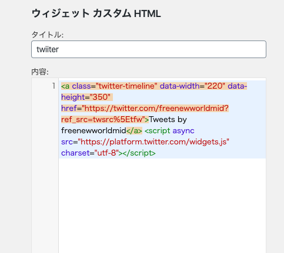Viewport: 284px width, 253px height.
Task: Click the platform.twitter.com/widgets.js URL
Action: (153, 142)
